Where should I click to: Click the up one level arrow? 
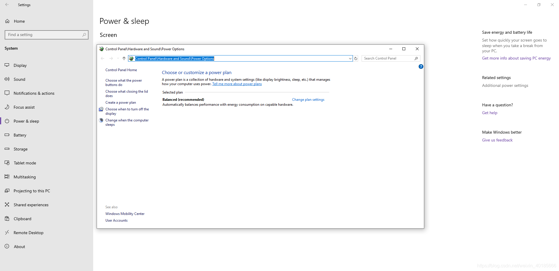click(124, 58)
